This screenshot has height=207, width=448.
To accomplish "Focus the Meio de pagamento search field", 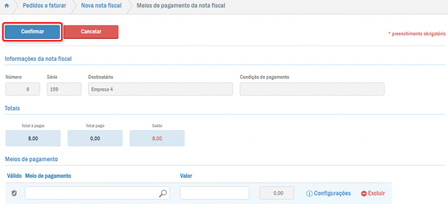I will [x=92, y=193].
